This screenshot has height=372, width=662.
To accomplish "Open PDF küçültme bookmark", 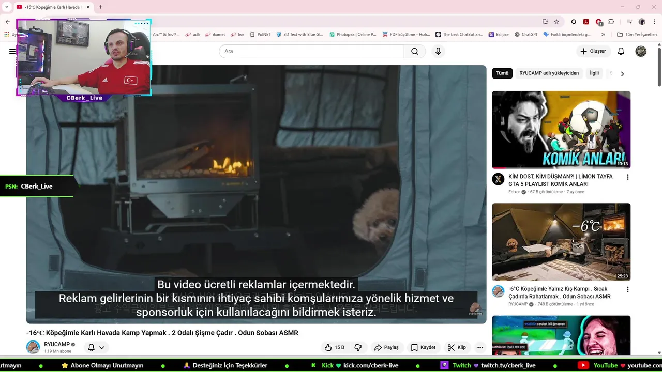I will pos(406,35).
